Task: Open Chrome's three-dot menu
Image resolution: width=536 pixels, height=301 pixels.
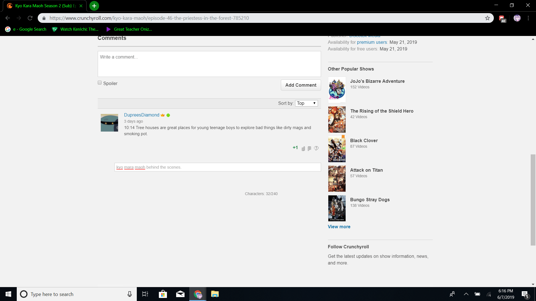Action: (x=528, y=18)
